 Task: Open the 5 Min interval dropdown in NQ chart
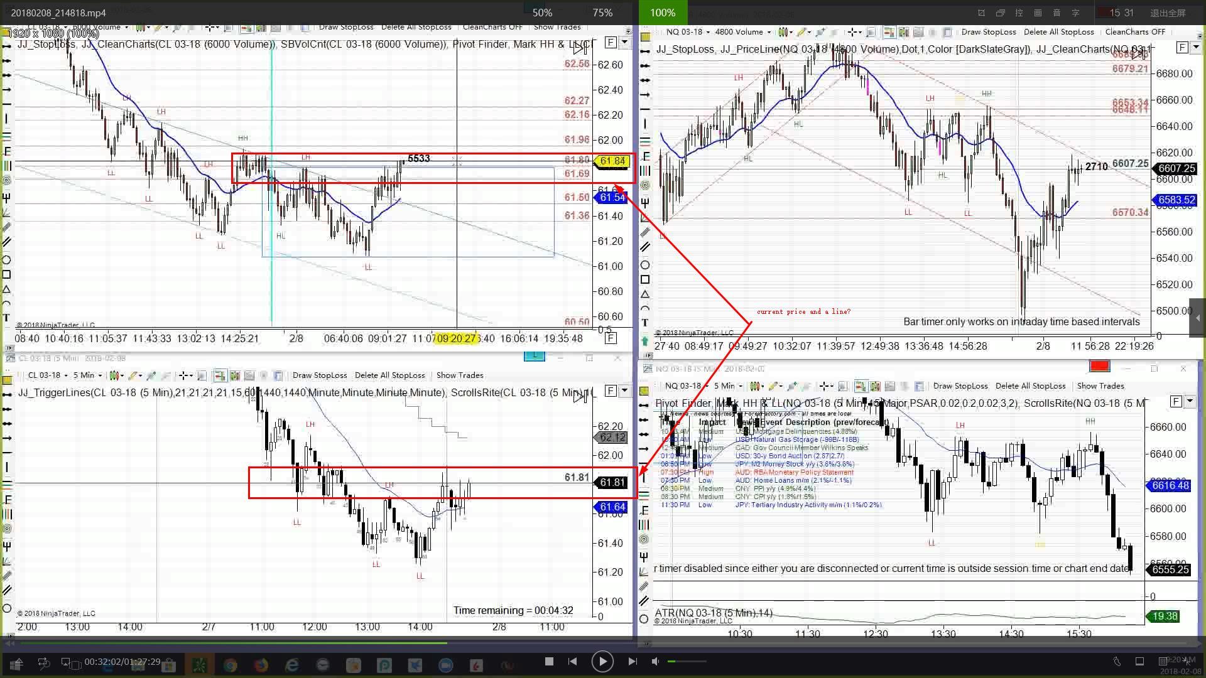727,386
